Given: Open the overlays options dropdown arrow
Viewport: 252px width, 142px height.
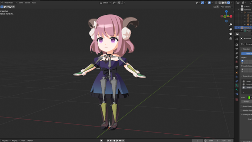Looking at the screenshot, I should [x=212, y=3].
